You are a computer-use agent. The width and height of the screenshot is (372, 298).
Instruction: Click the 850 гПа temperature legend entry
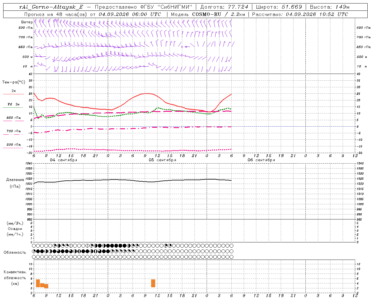13,119
